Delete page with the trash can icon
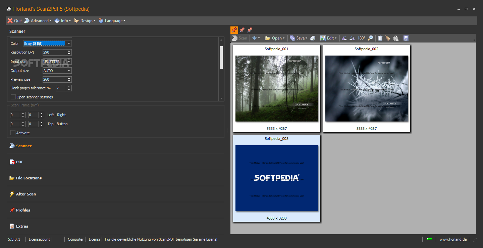 pos(380,38)
